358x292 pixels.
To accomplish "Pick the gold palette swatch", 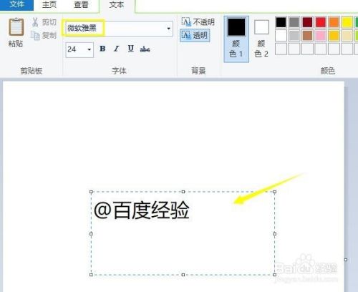I will click(x=334, y=36).
